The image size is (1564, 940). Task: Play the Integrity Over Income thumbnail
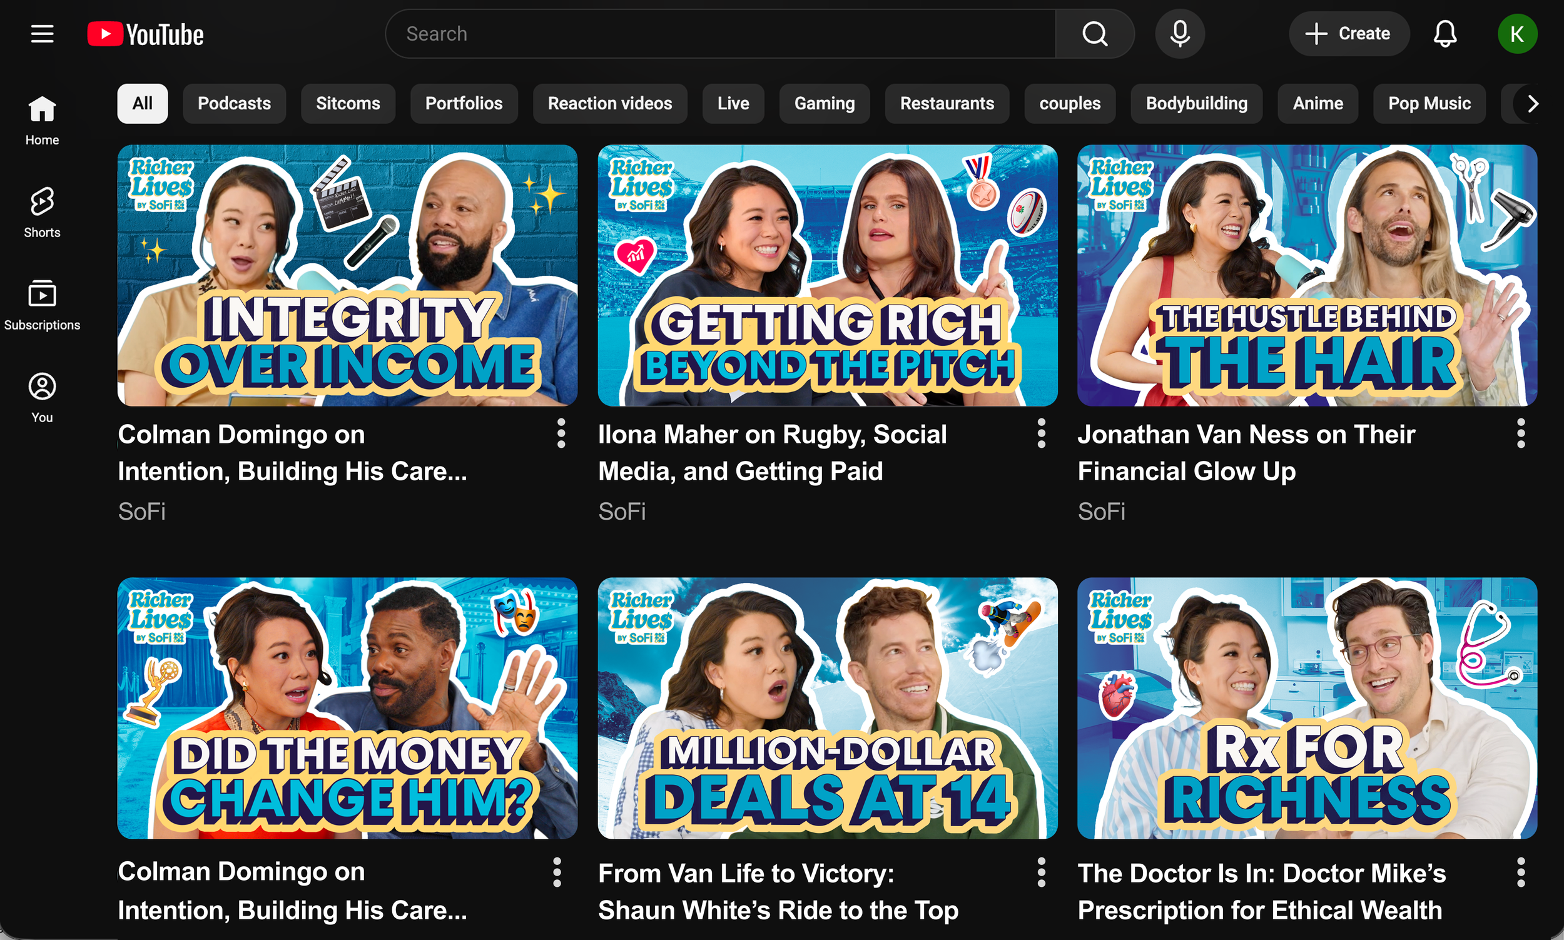pos(347,276)
